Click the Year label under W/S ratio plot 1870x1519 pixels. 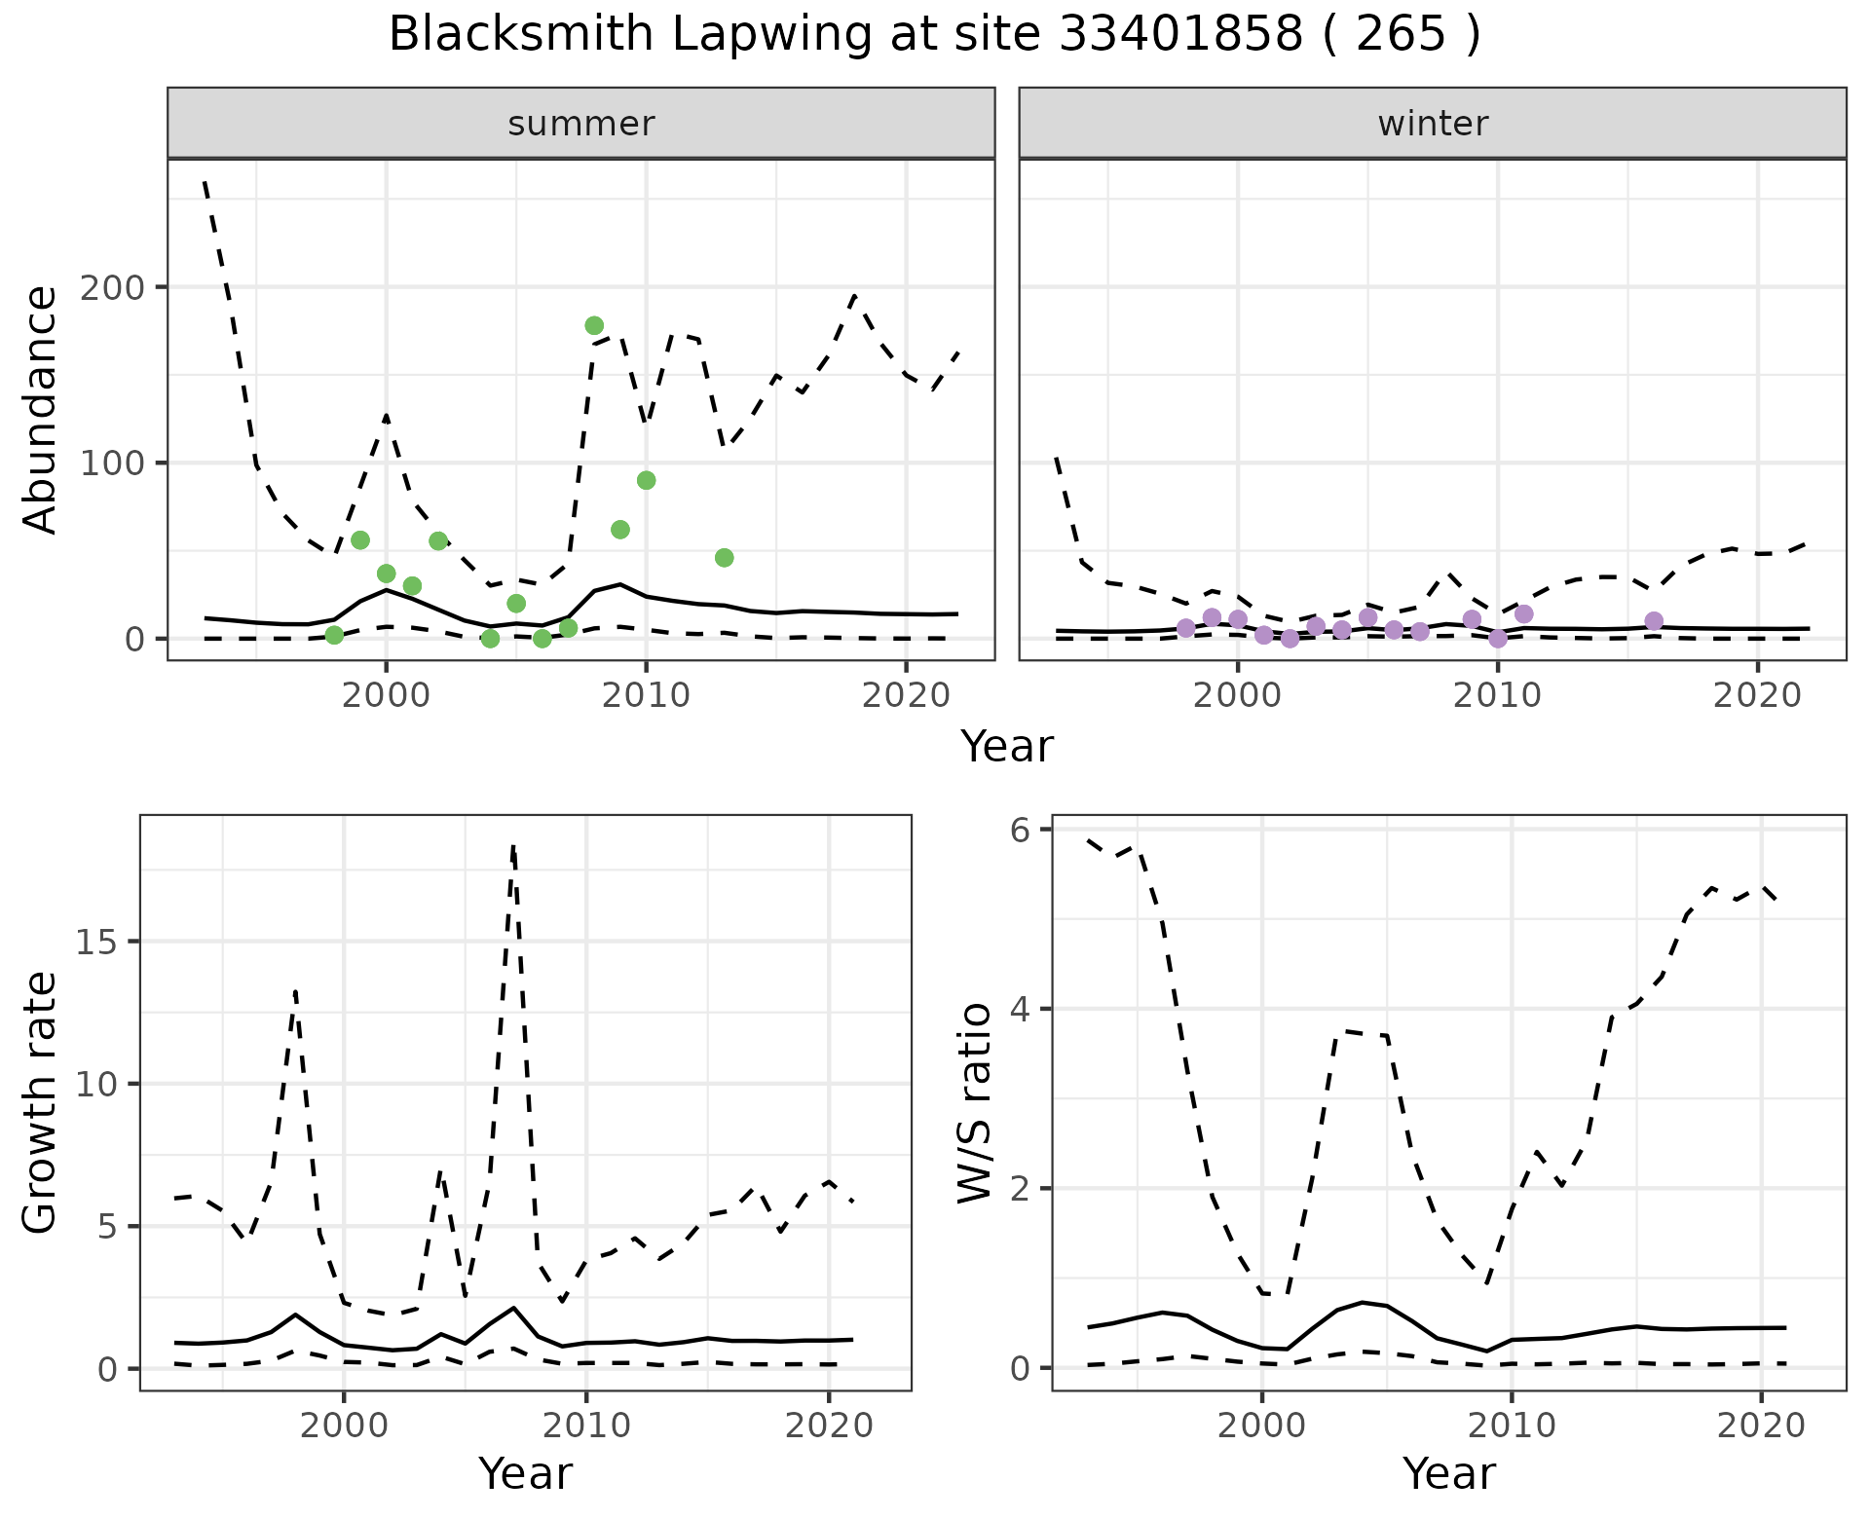pyautogui.click(x=1448, y=1473)
